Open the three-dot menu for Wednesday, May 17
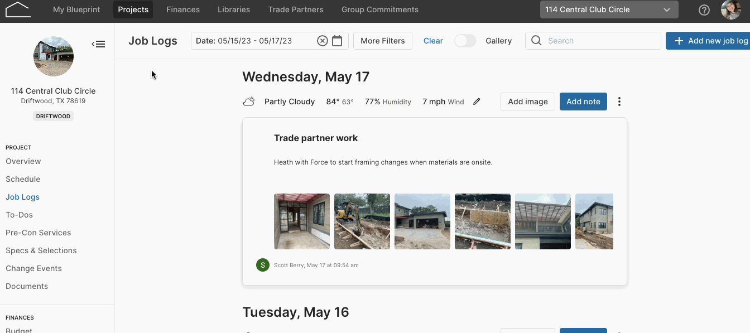This screenshot has height=333, width=750. click(619, 102)
